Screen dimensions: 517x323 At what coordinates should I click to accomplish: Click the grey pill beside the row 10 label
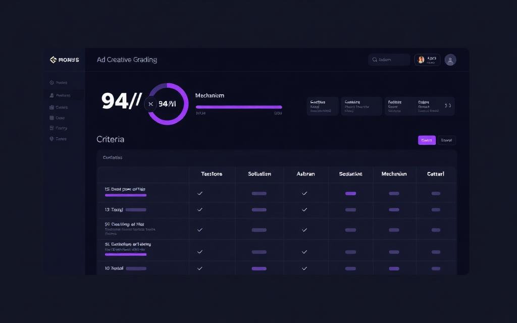tap(136, 268)
